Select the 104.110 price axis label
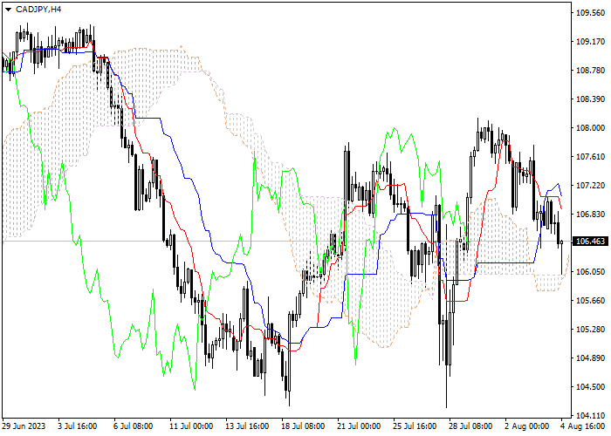 point(590,416)
